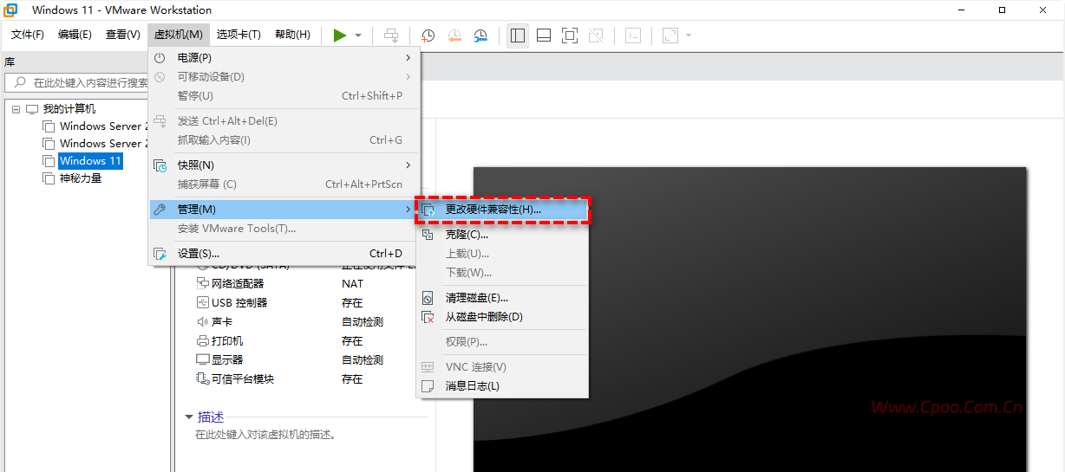Open the power options dropdown arrow beside play
The width and height of the screenshot is (1065, 472).
[358, 36]
